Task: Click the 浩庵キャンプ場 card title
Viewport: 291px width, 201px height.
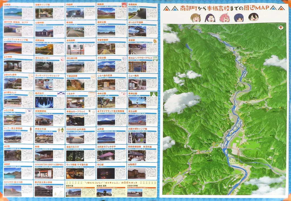Action: click(43, 4)
